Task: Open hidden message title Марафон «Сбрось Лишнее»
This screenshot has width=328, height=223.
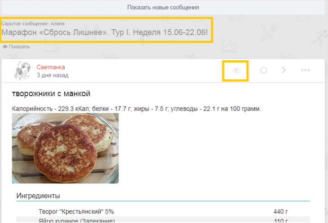Action: coord(104,33)
